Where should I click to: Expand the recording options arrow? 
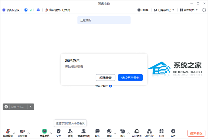(115, 133)
